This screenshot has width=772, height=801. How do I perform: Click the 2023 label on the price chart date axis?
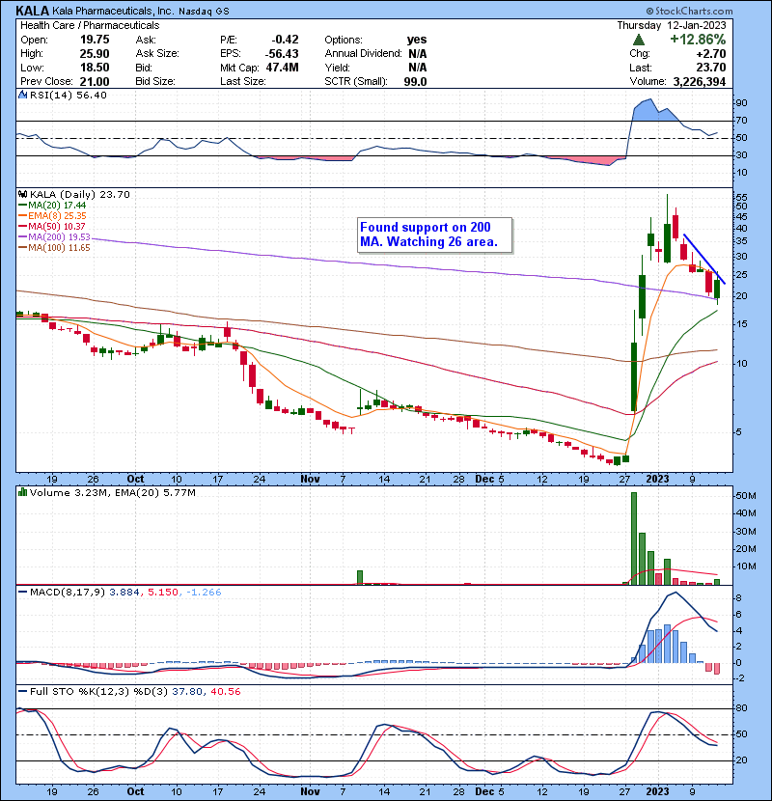pos(657,480)
